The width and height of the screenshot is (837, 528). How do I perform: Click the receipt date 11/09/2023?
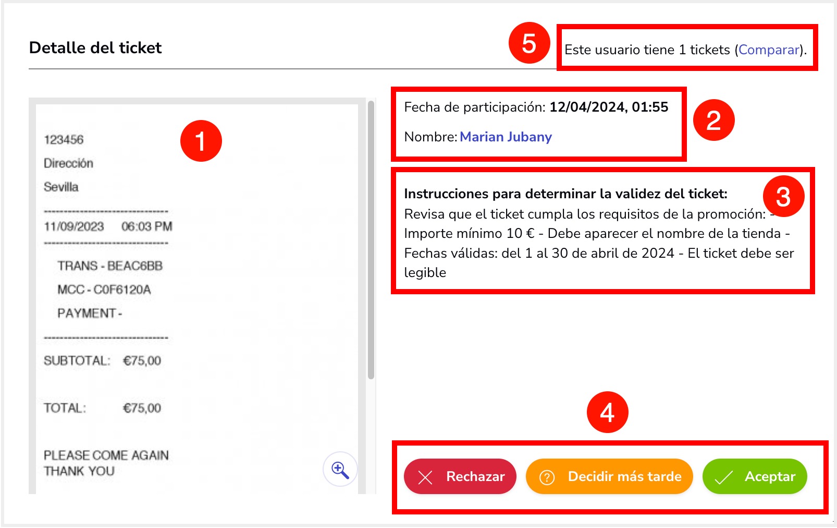[74, 226]
